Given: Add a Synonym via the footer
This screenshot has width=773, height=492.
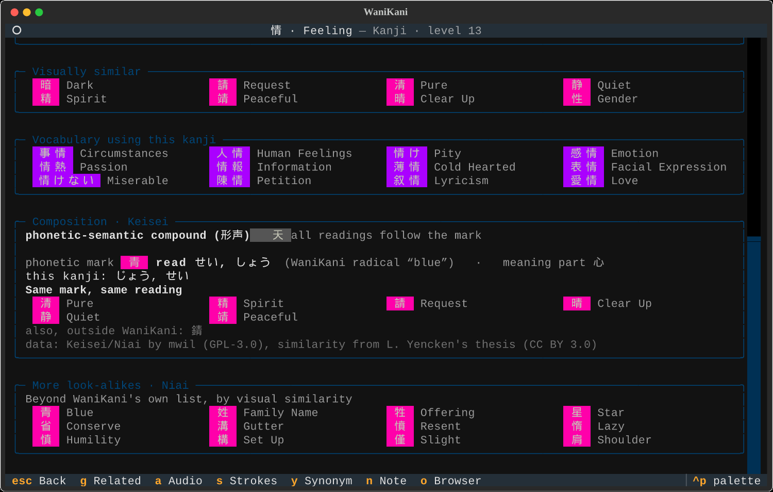Looking at the screenshot, I should click(x=322, y=481).
